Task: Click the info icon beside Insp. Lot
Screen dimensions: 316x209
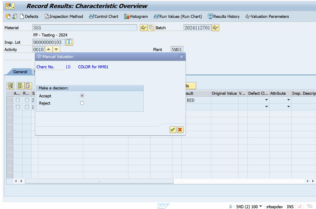Action: [x=69, y=42]
